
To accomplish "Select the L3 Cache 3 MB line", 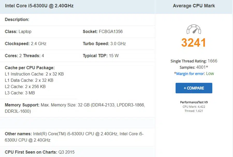I will click(x=20, y=93).
